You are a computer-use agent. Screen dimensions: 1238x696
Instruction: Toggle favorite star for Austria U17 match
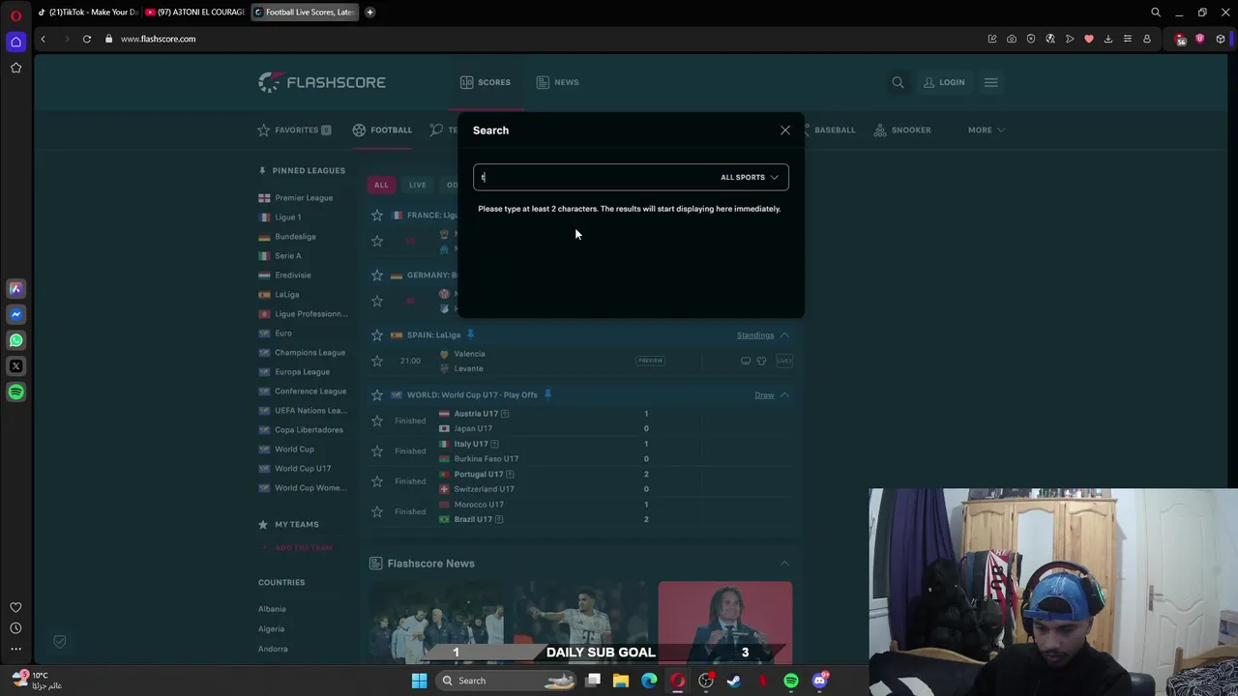tap(377, 420)
